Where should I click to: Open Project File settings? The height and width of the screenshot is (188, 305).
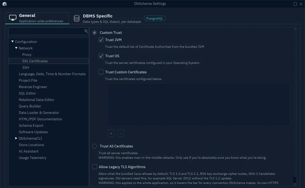28,80
